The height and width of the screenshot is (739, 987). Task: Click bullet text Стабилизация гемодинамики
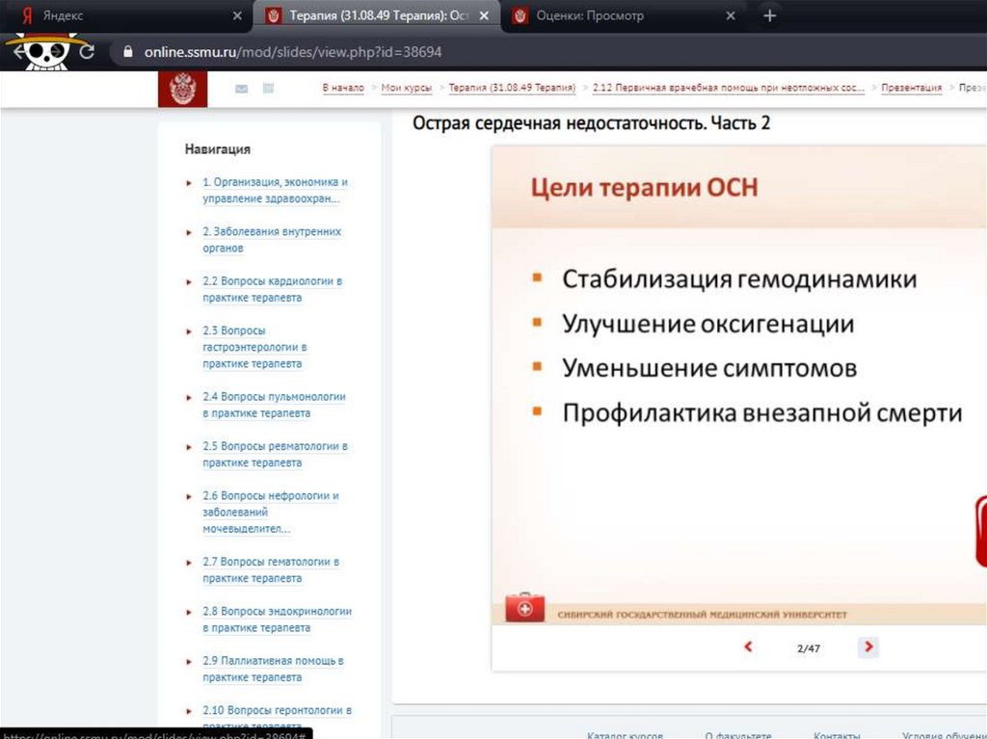pyautogui.click(x=739, y=278)
